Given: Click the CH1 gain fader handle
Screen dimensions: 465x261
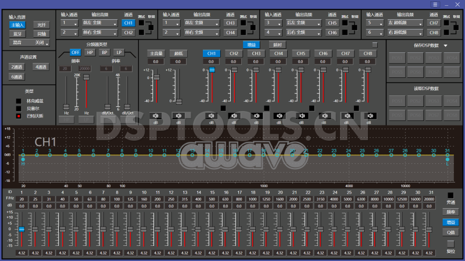Looking at the screenshot, I should pos(212,70).
